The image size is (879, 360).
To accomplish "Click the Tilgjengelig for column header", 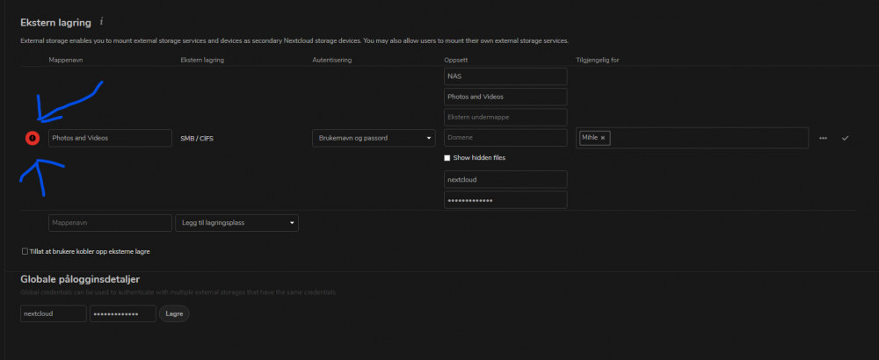I will 597,60.
